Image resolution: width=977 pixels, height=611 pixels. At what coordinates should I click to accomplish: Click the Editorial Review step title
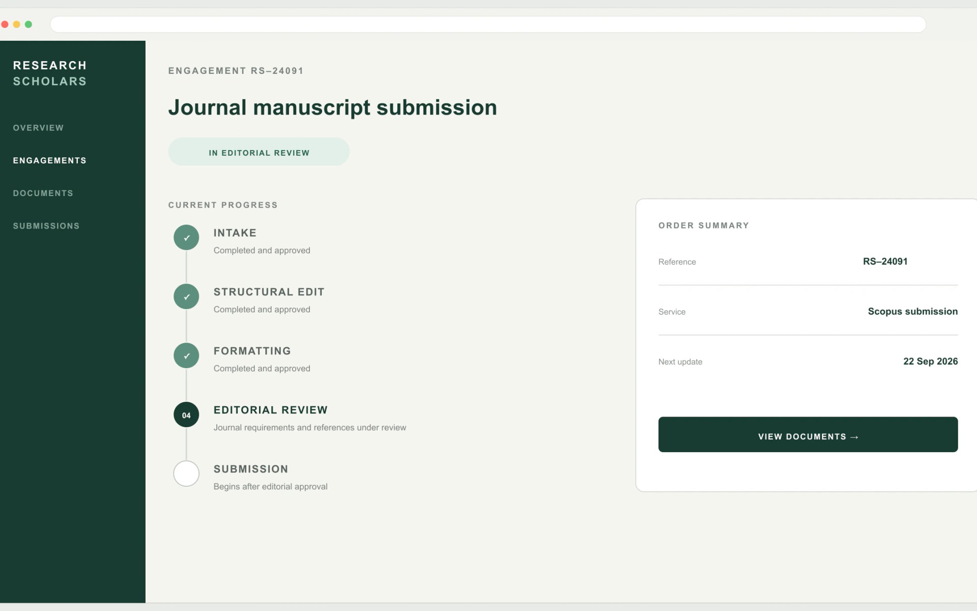271,410
